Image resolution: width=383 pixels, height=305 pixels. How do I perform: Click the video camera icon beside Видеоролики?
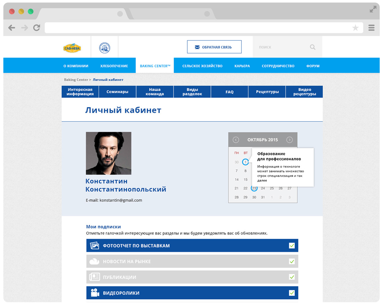pyautogui.click(x=95, y=293)
